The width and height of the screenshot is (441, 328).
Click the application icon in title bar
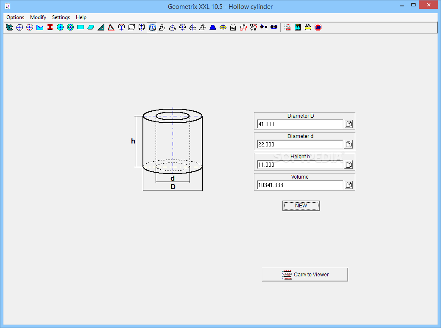pos(8,6)
